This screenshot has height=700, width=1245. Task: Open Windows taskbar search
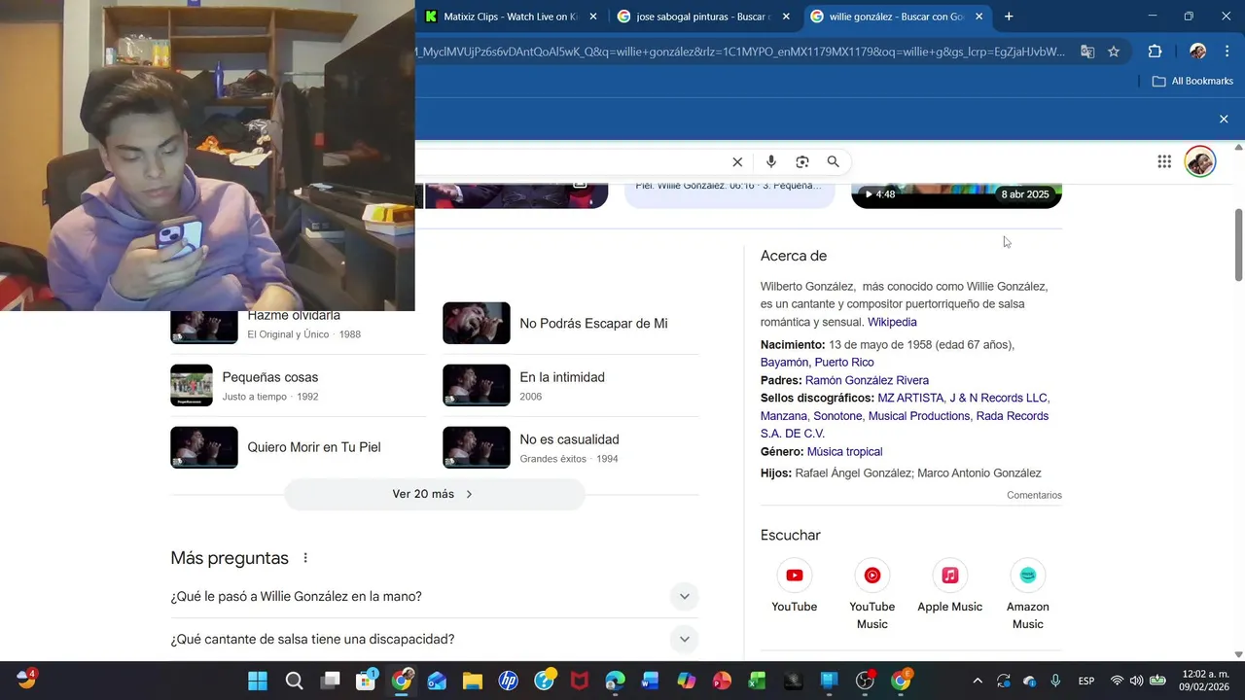pos(294,681)
